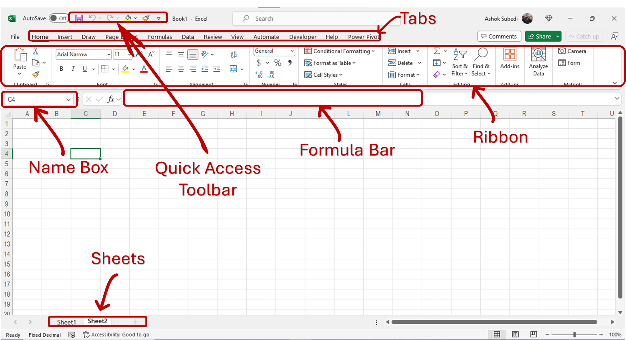Switch to Page Layout view in status bar

tap(515, 334)
